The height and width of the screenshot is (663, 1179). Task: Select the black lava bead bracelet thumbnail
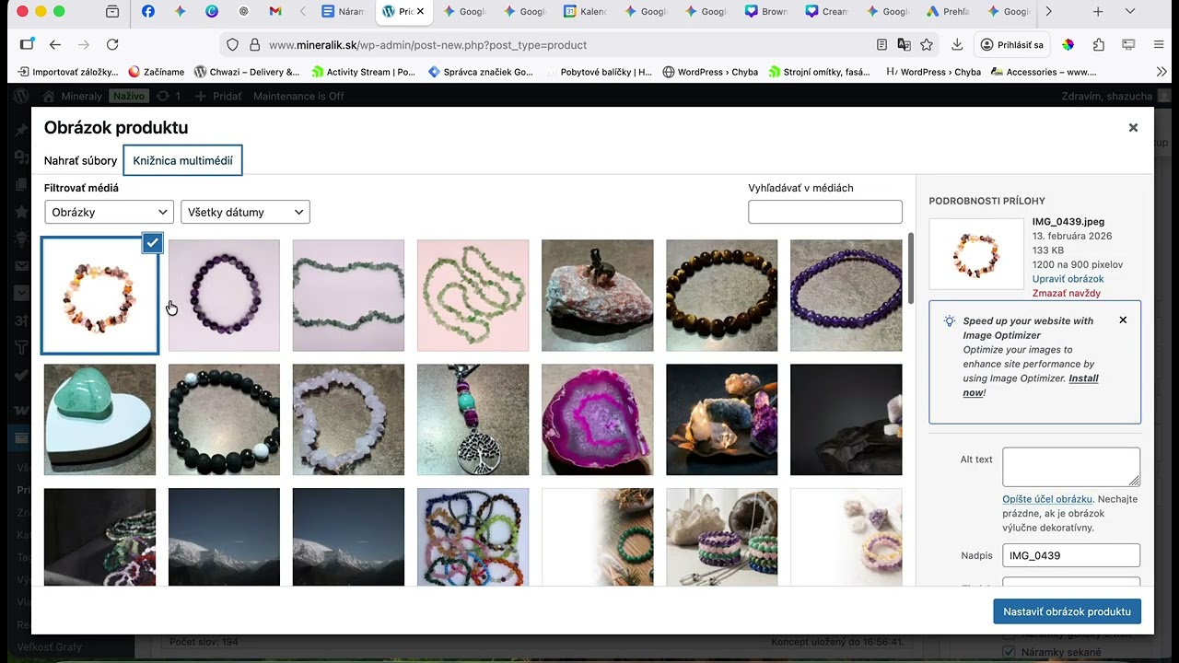[x=224, y=420]
